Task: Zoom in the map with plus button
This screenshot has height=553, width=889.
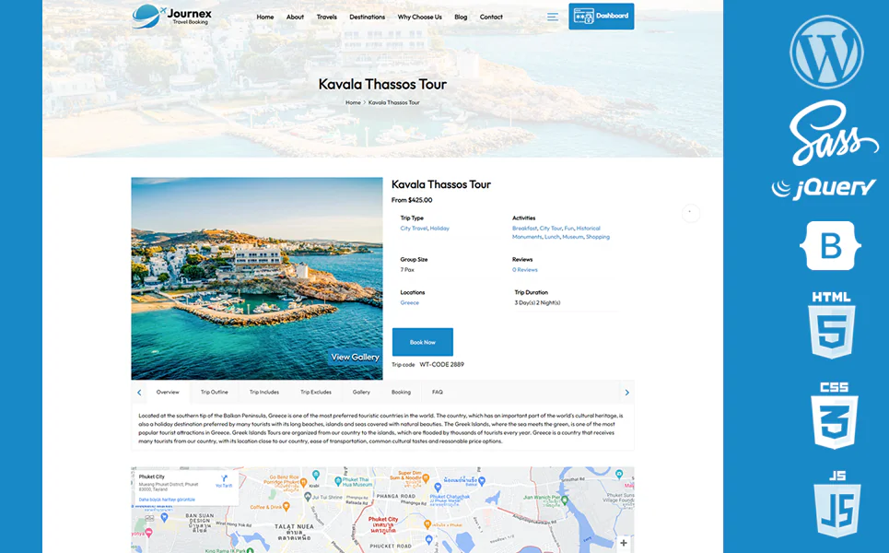Action: (x=623, y=543)
